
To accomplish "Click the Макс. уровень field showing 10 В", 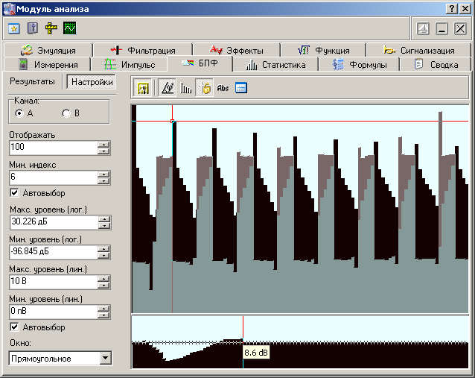I will tap(54, 282).
